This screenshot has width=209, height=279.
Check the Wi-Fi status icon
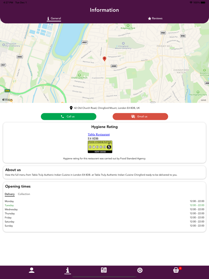(x=191, y=2)
